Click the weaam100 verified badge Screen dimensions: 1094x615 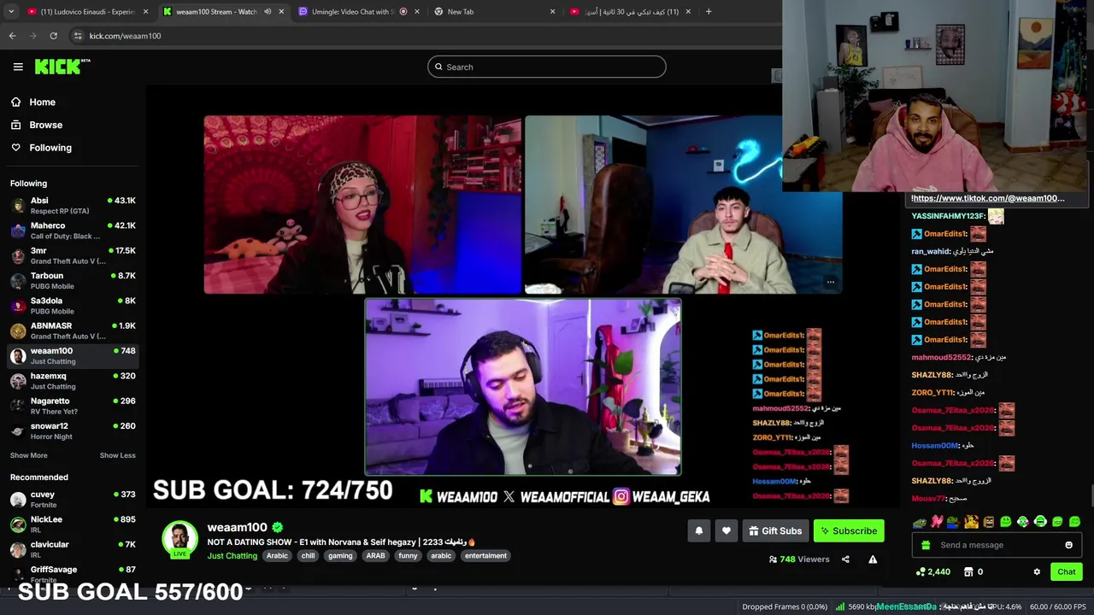click(x=277, y=528)
